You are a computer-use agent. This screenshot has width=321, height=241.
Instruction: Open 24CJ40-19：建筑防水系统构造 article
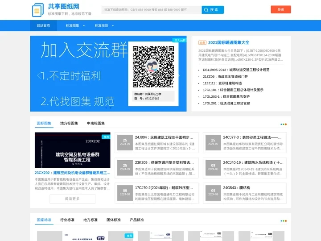click(253, 162)
